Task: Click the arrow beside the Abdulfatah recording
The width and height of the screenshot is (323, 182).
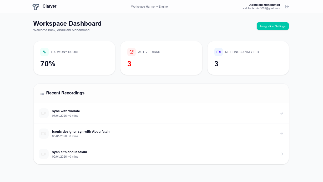Action: 282,133
